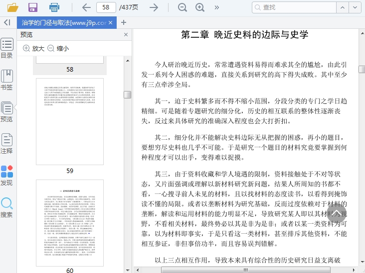365x273 pixels.
Task: Find next match with the down arrow
Action: [355, 7]
